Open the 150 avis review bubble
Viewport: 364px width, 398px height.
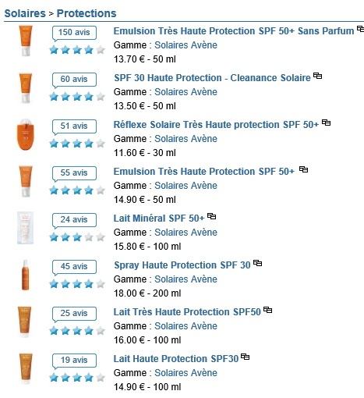tap(74, 33)
